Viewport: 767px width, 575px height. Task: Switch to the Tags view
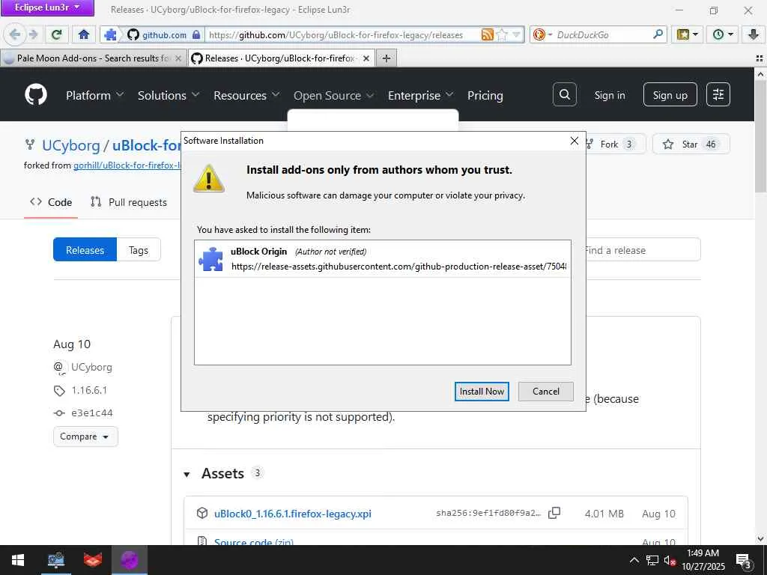pos(139,250)
